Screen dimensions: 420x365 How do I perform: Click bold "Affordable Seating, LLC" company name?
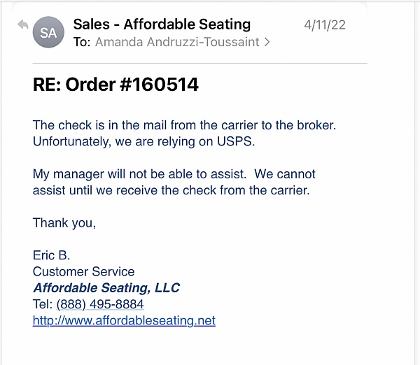tap(106, 287)
